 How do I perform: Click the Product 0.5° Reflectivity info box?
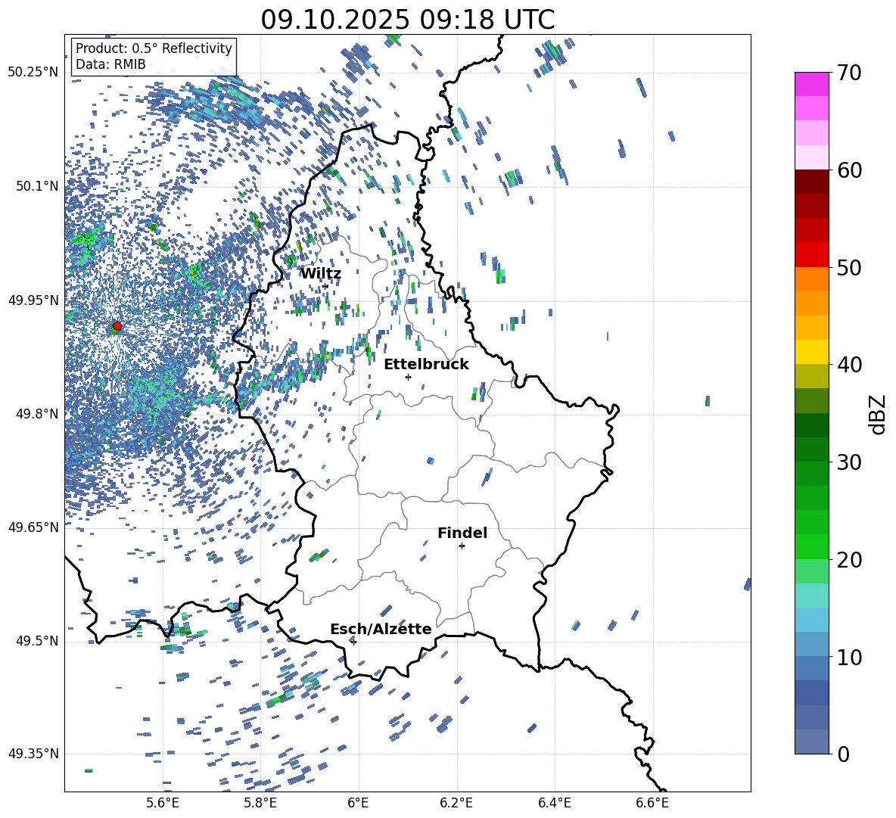pyautogui.click(x=154, y=57)
